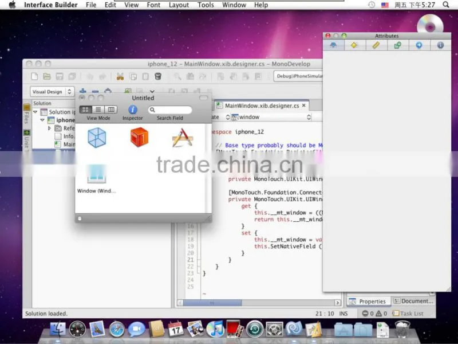Screen dimensions: 458x344
Task: Open the Identity info inspector tab
Action: [440, 45]
